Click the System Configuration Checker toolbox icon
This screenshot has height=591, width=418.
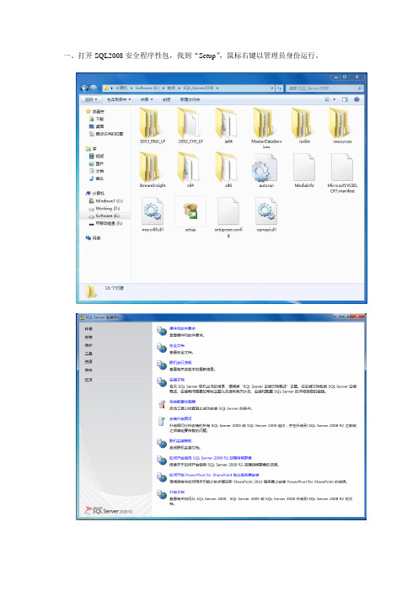click(162, 404)
